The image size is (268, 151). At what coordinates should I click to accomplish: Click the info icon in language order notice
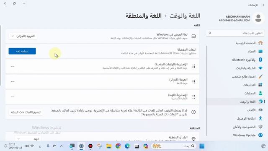coord(193,112)
